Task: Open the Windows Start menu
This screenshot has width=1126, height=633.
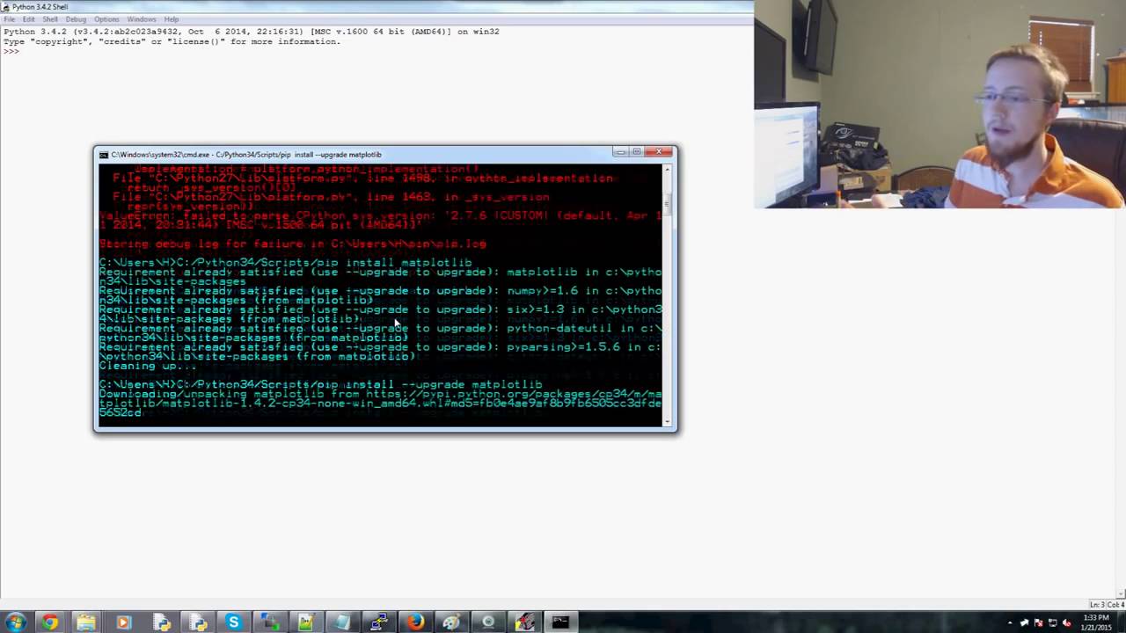Action: (x=15, y=622)
